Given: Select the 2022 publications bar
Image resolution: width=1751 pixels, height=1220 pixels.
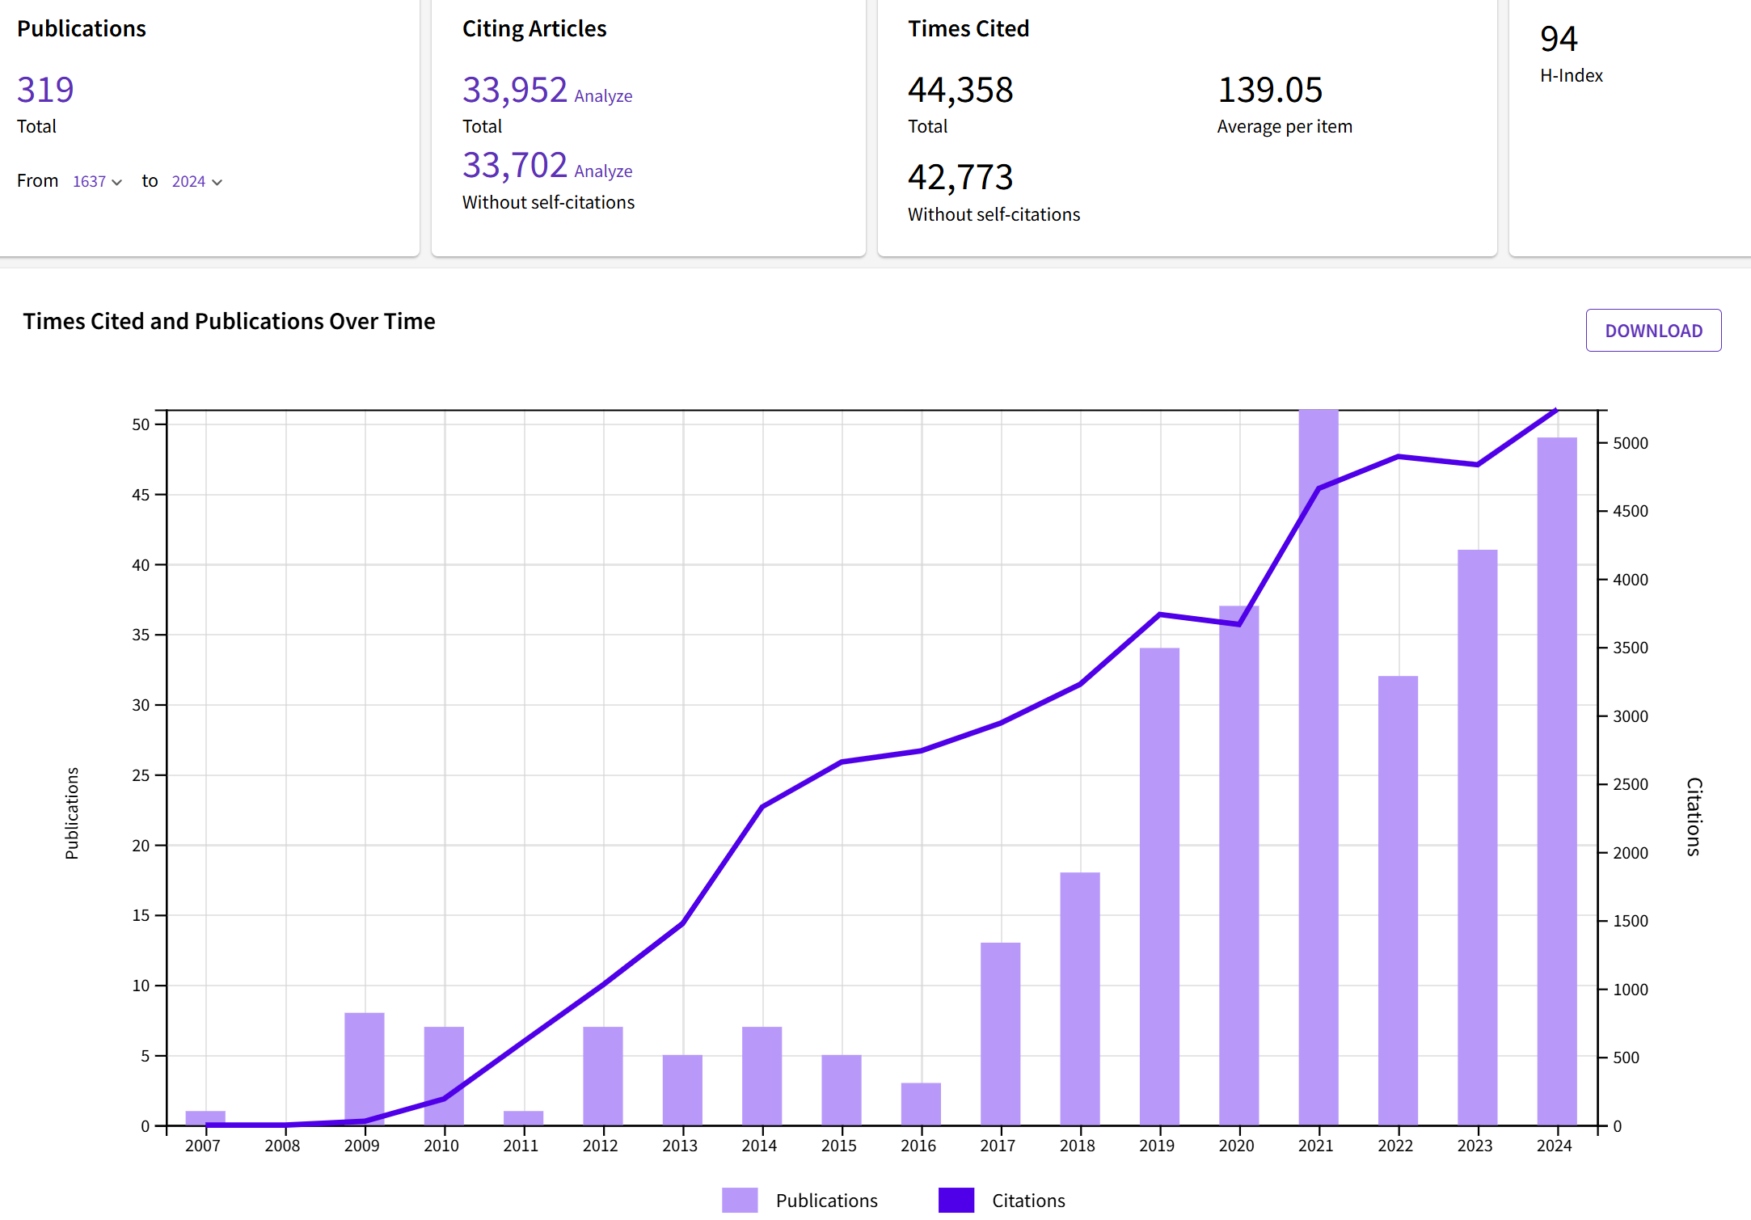Looking at the screenshot, I should pos(1398,901).
